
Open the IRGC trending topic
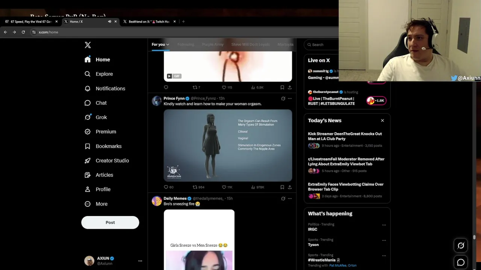[x=313, y=229]
